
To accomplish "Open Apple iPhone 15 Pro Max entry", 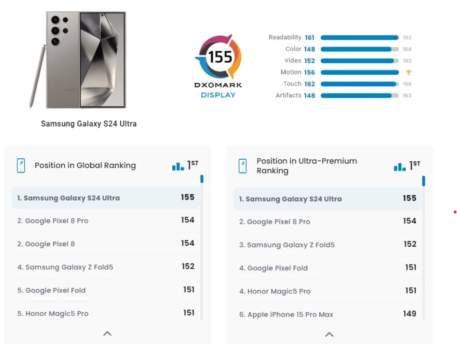I will 286,315.
